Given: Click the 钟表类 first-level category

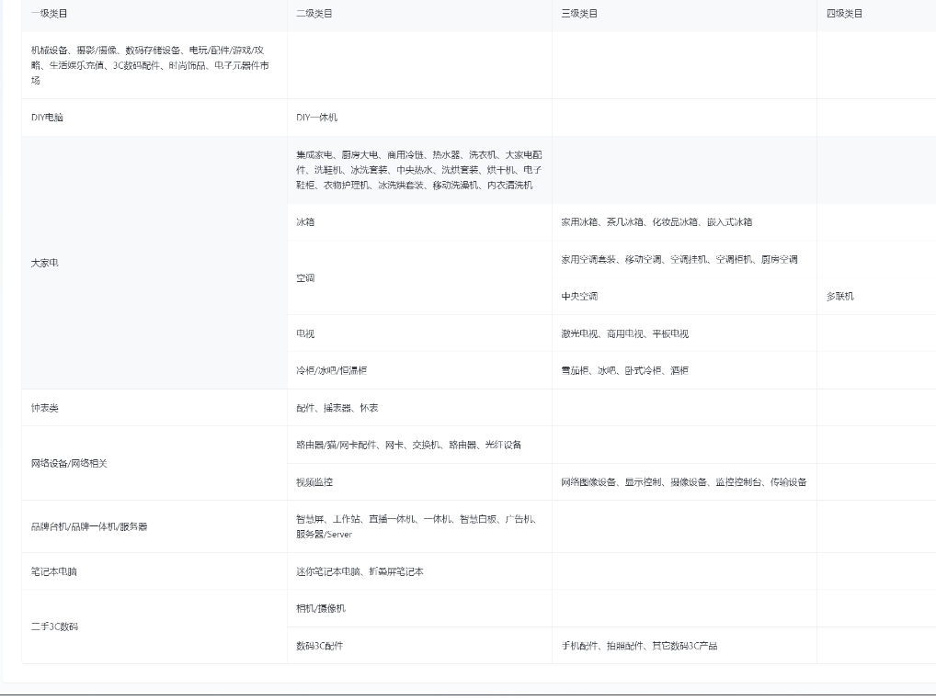Looking at the screenshot, I should (44, 408).
